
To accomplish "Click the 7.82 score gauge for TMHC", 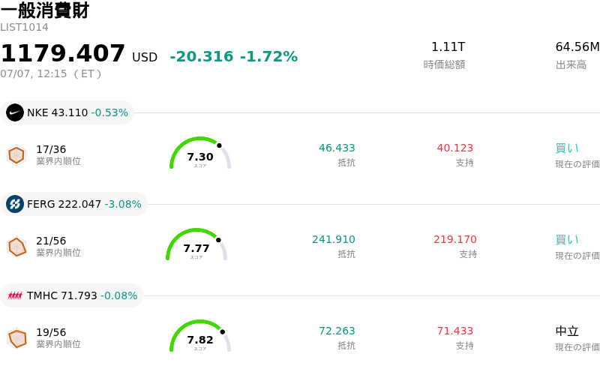I will 200,336.
